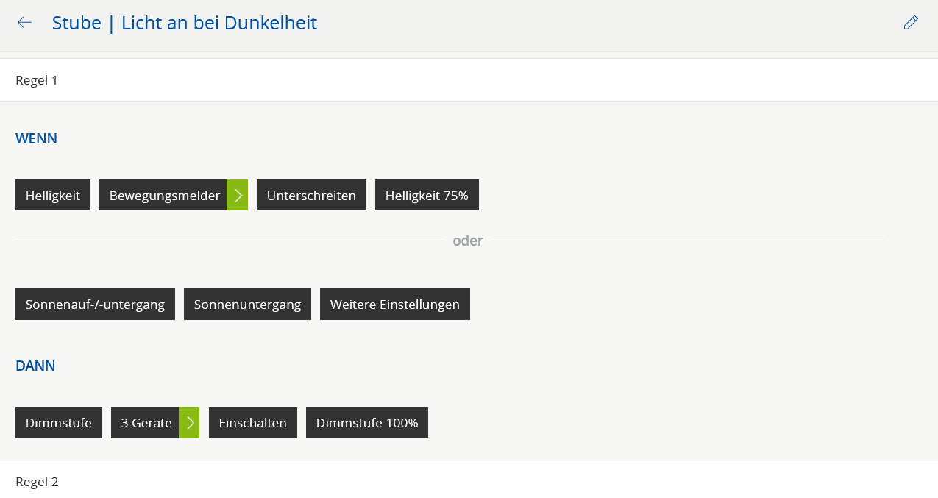Click the Bewegungsmelder device chip

point(164,195)
